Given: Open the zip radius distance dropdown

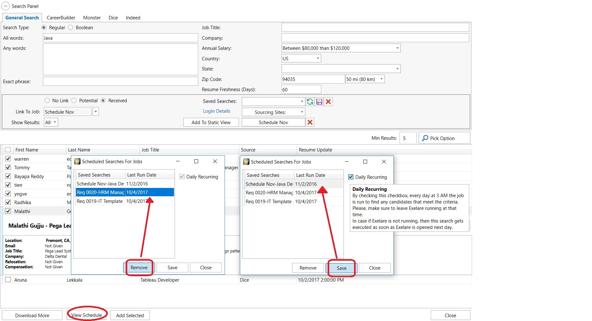Looking at the screenshot, I should click(381, 79).
